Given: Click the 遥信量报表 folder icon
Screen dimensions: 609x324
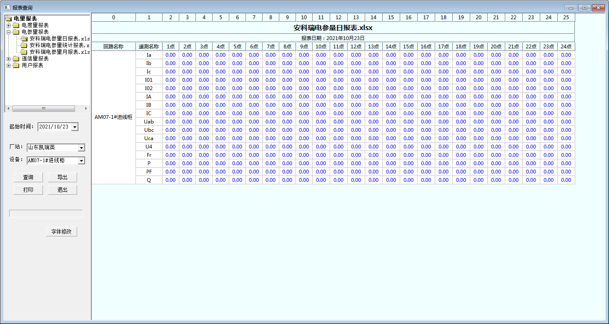Looking at the screenshot, I should pyautogui.click(x=16, y=59).
